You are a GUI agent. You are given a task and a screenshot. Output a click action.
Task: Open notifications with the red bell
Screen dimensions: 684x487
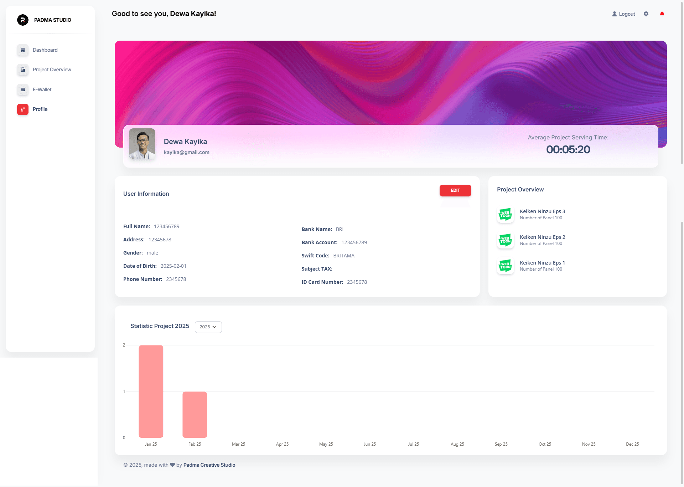coord(662,14)
